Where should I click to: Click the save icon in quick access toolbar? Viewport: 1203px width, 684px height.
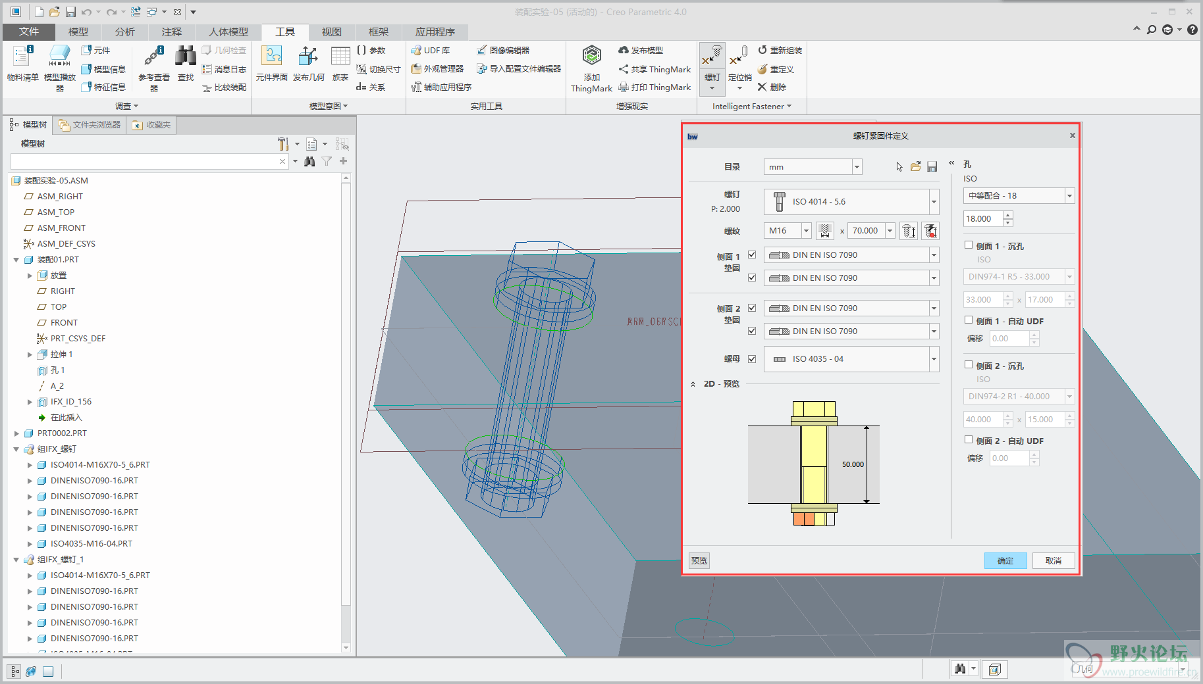click(70, 12)
